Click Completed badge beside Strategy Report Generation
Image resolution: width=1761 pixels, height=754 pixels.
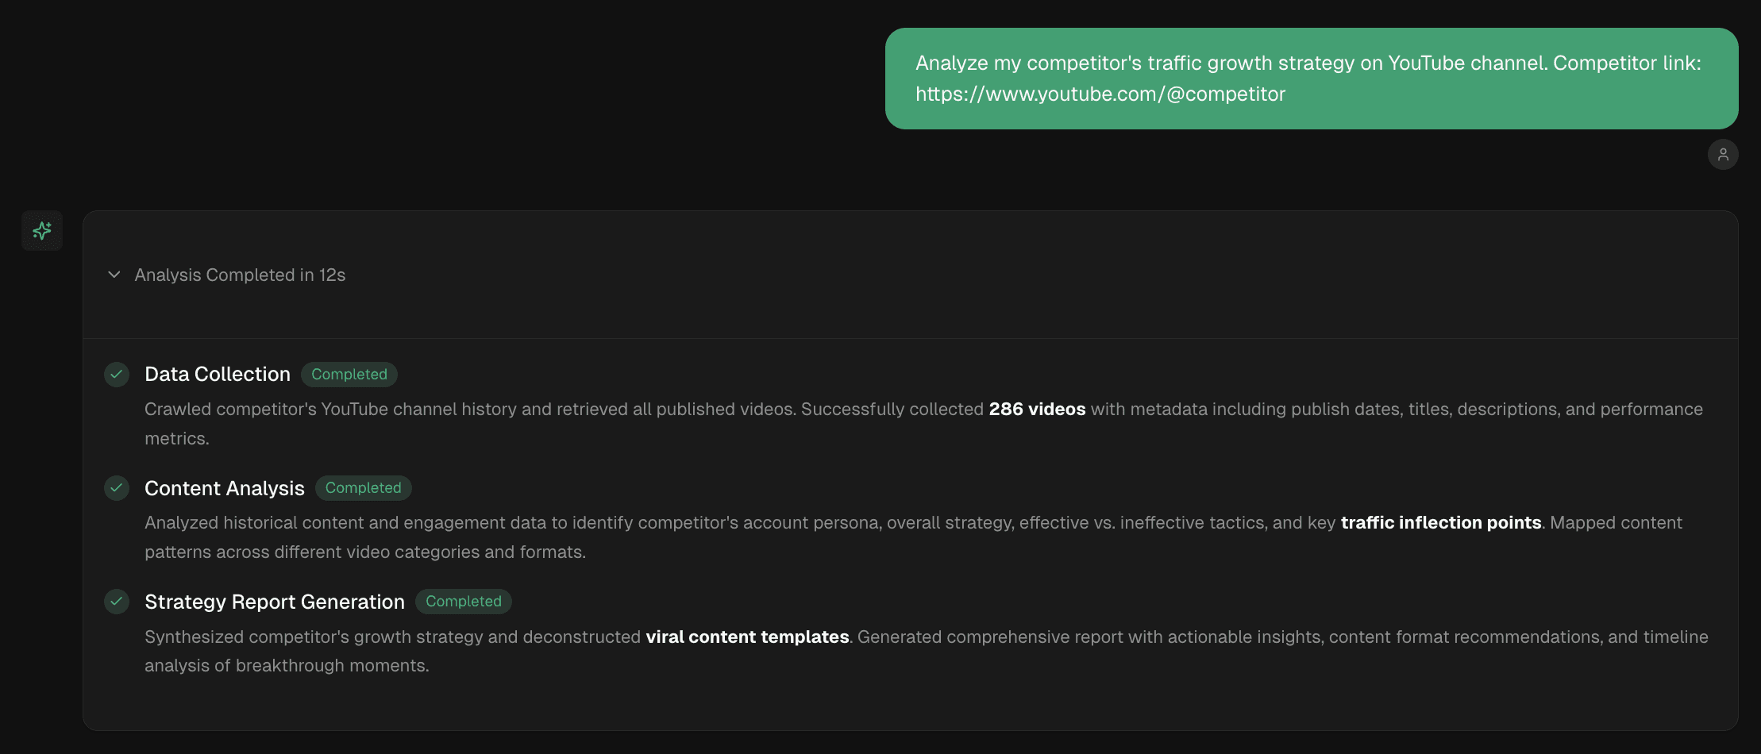click(x=463, y=602)
